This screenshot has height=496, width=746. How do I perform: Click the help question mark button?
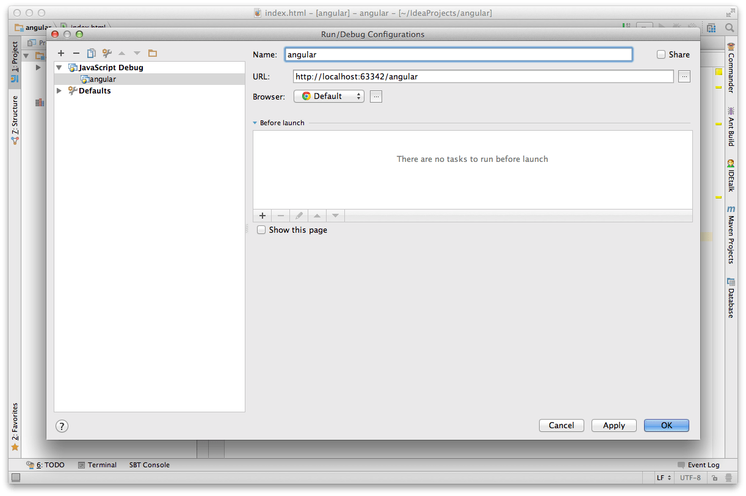(62, 426)
